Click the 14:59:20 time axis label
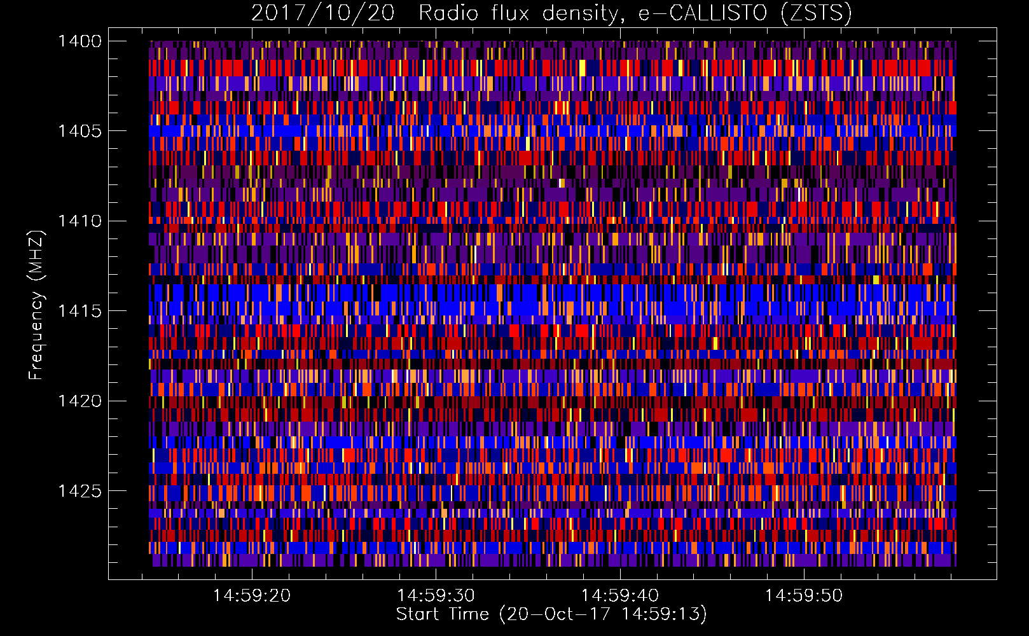1029x636 pixels. pyautogui.click(x=252, y=595)
